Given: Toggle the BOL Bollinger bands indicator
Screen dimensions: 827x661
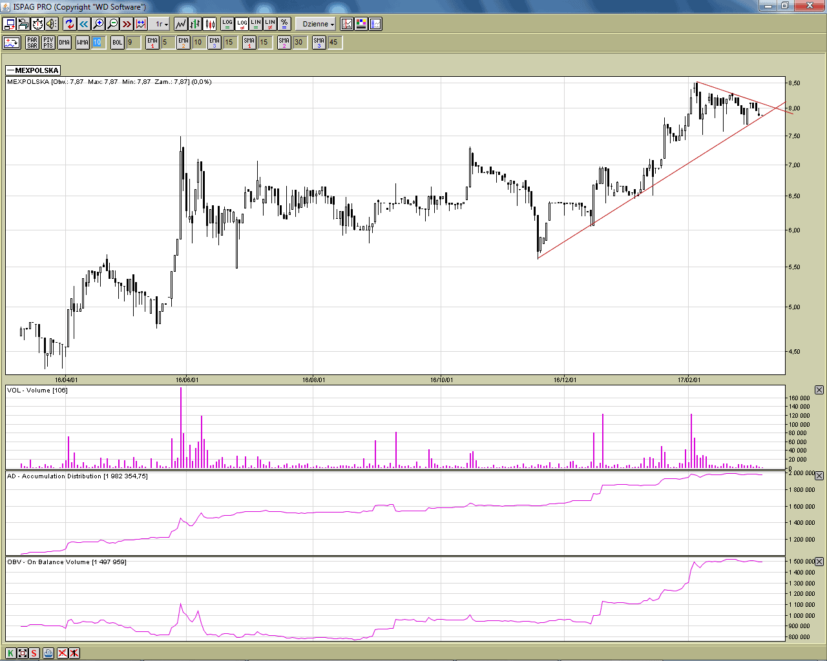Looking at the screenshot, I should 117,43.
